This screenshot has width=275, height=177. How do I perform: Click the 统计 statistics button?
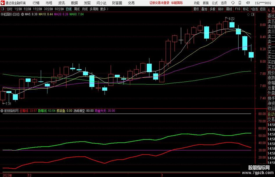pos(221,9)
